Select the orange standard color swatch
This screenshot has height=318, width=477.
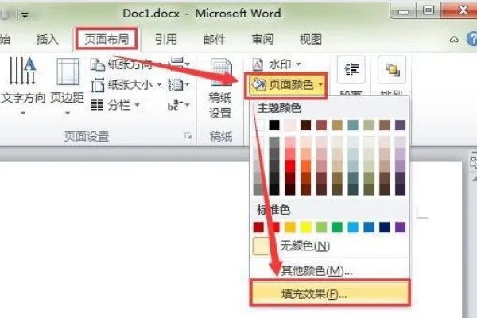coord(290,227)
